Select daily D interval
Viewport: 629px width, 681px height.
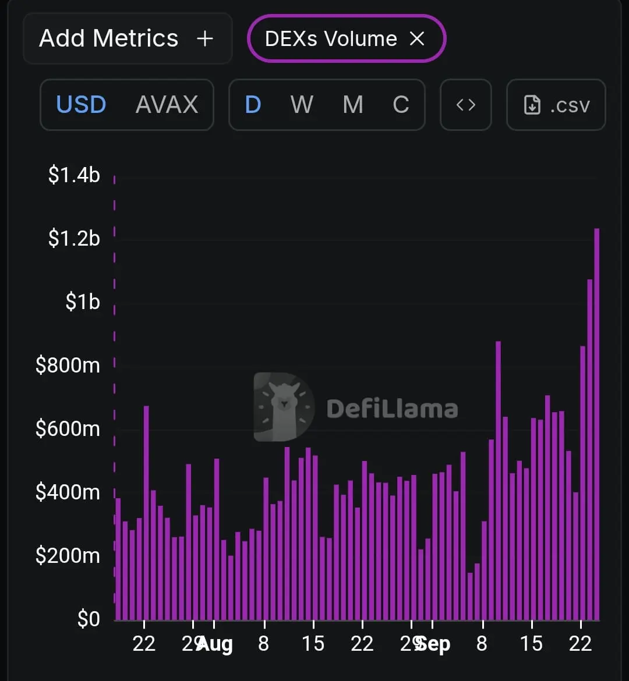(253, 105)
